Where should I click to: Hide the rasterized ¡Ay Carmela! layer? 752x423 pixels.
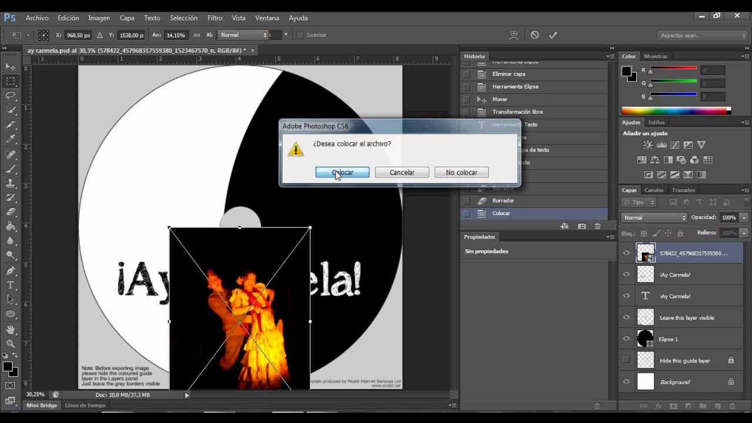[x=626, y=274]
